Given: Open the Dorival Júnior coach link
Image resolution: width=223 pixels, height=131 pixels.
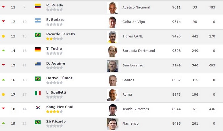Looking at the screenshot, I should pyautogui.click(x=59, y=78).
